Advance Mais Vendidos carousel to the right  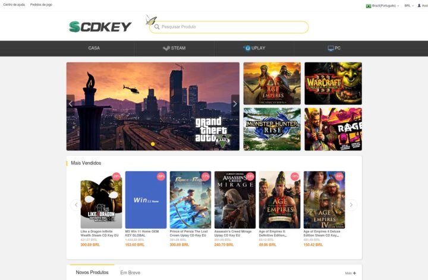(x=351, y=205)
